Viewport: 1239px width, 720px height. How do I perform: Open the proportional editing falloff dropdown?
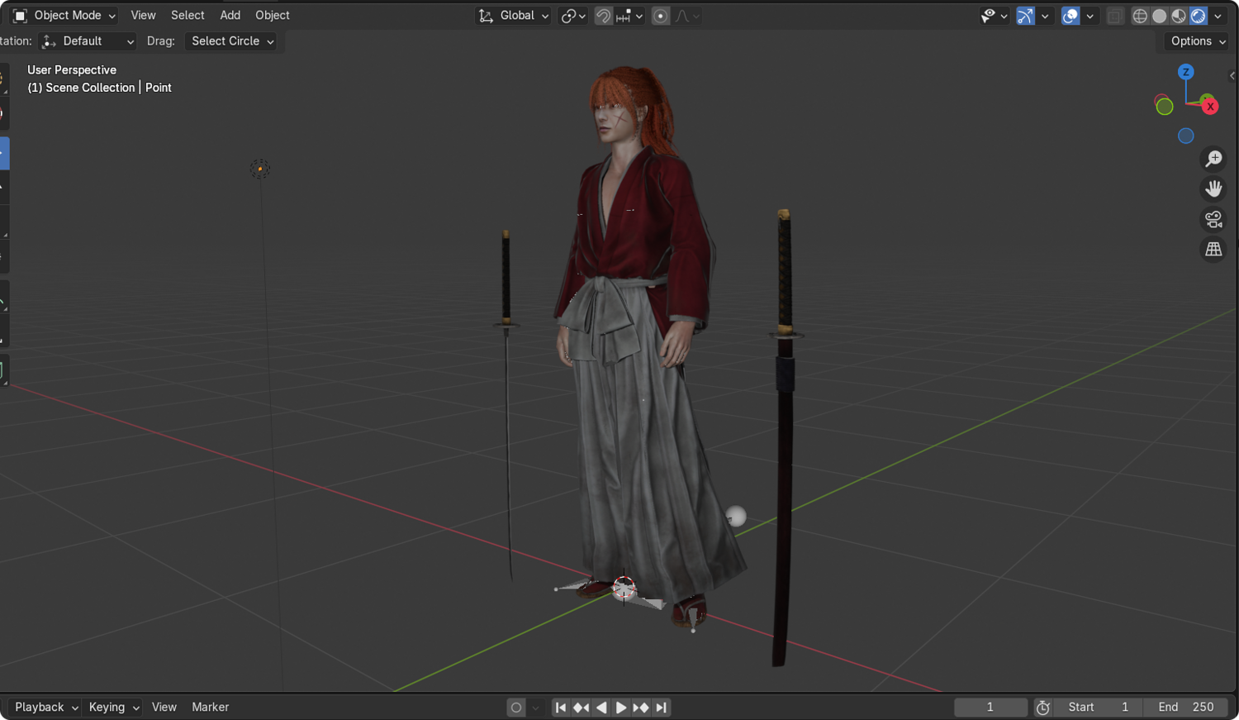tap(687, 16)
